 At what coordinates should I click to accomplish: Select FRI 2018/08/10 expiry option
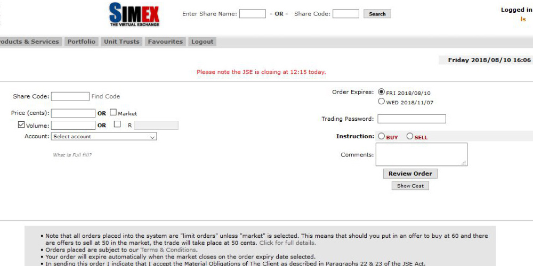pos(382,92)
